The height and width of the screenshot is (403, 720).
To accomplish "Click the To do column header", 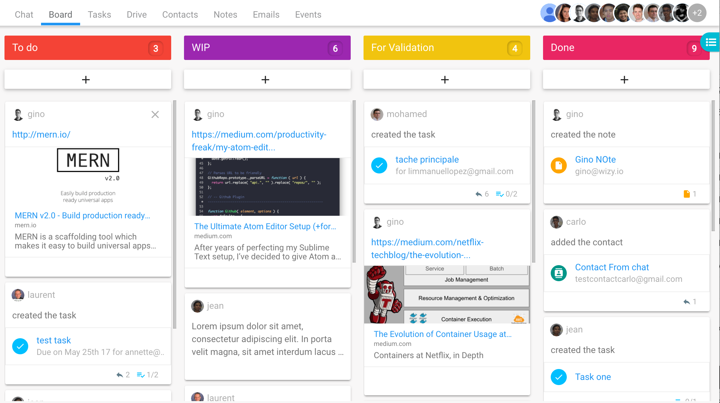I will tap(88, 48).
